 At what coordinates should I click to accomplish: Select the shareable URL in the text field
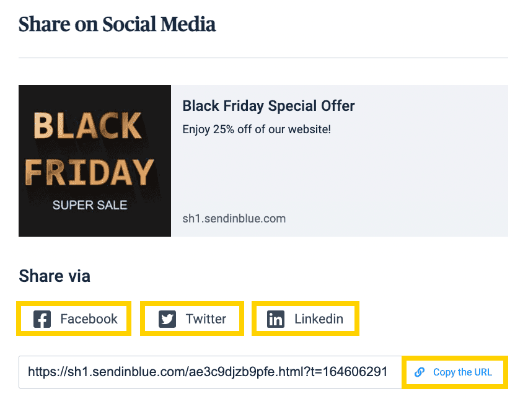[x=211, y=372]
